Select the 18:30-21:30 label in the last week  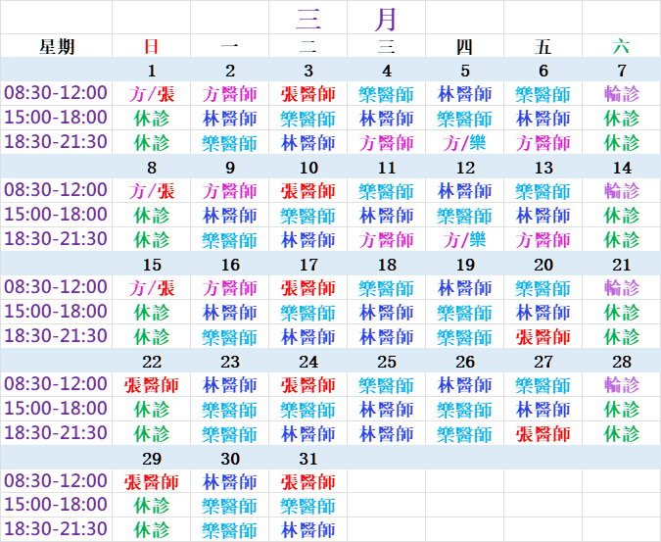coord(56,529)
